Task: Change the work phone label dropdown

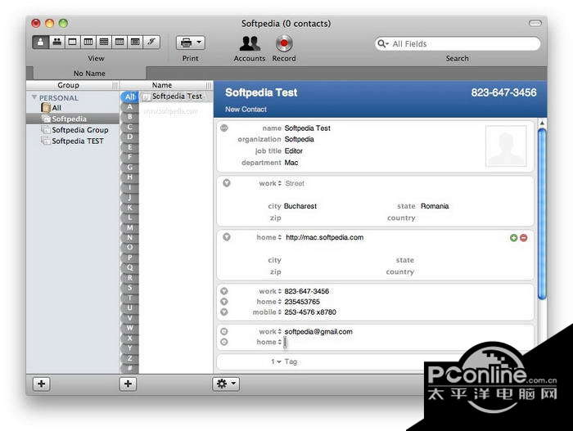Action: pos(270,291)
